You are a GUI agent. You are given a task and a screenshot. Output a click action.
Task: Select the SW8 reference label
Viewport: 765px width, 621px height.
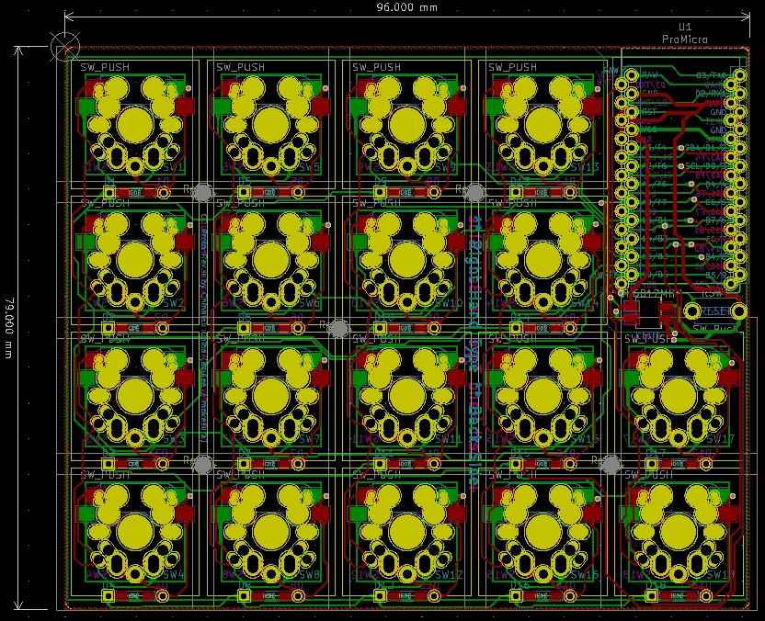point(310,575)
